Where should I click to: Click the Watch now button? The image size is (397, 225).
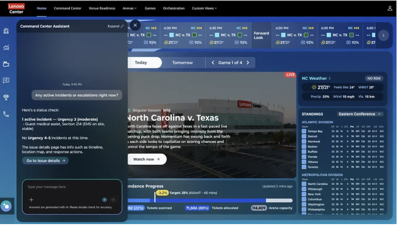pyautogui.click(x=146, y=159)
